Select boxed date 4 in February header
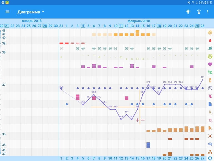Viewport: 214px width, 161px height. point(83,26)
